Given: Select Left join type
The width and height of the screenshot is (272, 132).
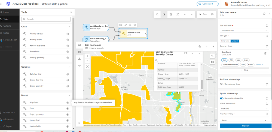Looking at the screenshot, I should pyautogui.click(x=235, y=41).
